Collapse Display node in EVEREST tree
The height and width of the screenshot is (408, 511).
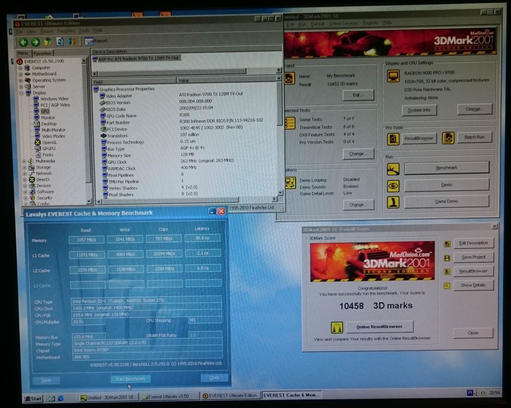pos(21,93)
